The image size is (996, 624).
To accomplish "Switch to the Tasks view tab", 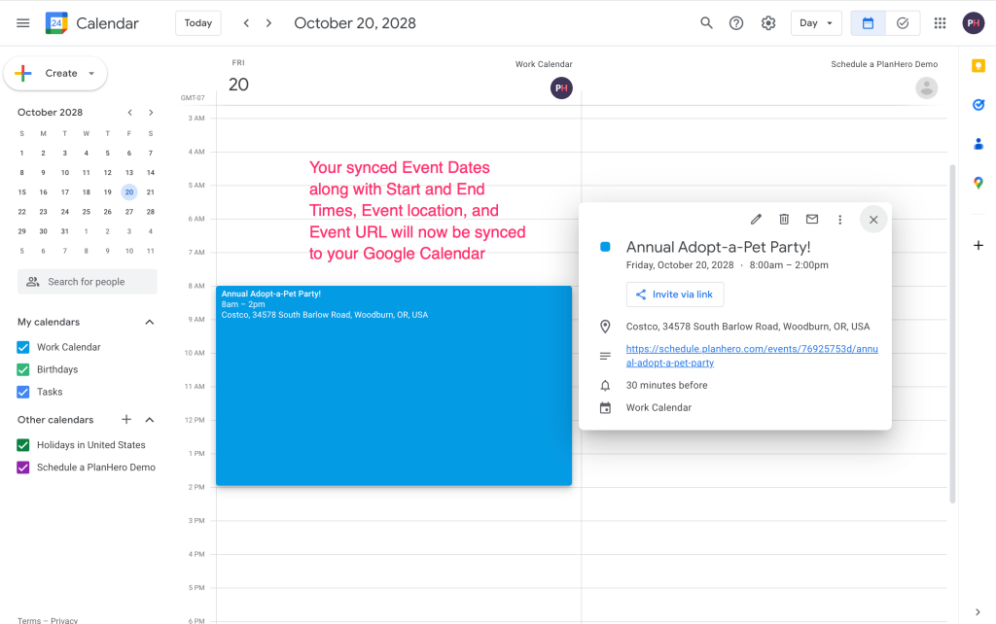I will (x=903, y=23).
